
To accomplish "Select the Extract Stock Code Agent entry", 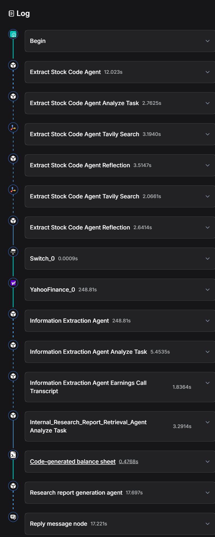I will coord(65,72).
